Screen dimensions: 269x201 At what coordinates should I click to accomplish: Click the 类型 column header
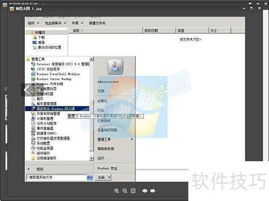pos(192,31)
